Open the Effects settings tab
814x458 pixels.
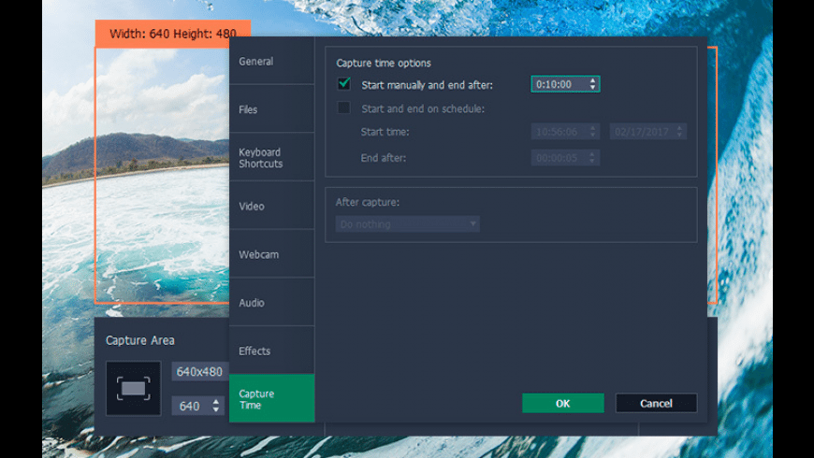(x=271, y=351)
